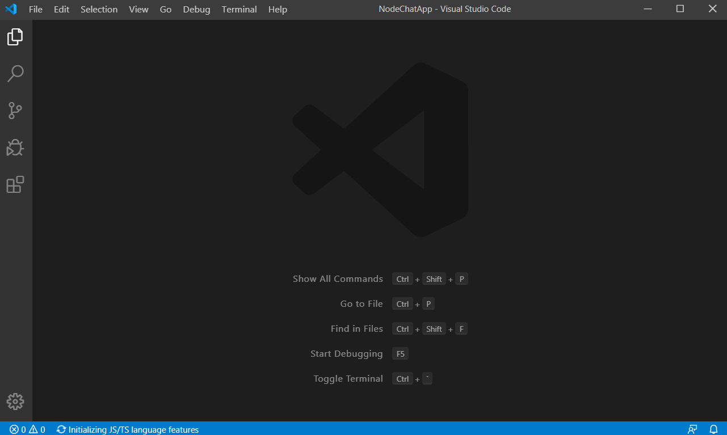The height and width of the screenshot is (435, 727).
Task: Open the Help menu
Action: [278, 9]
